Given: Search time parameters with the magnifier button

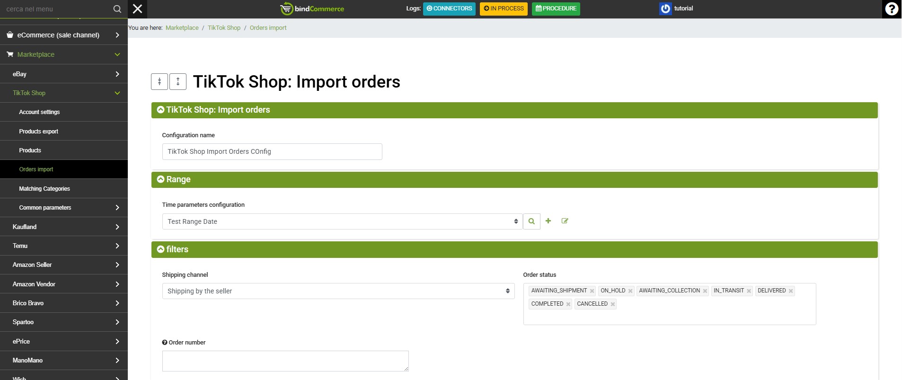Looking at the screenshot, I should point(531,221).
